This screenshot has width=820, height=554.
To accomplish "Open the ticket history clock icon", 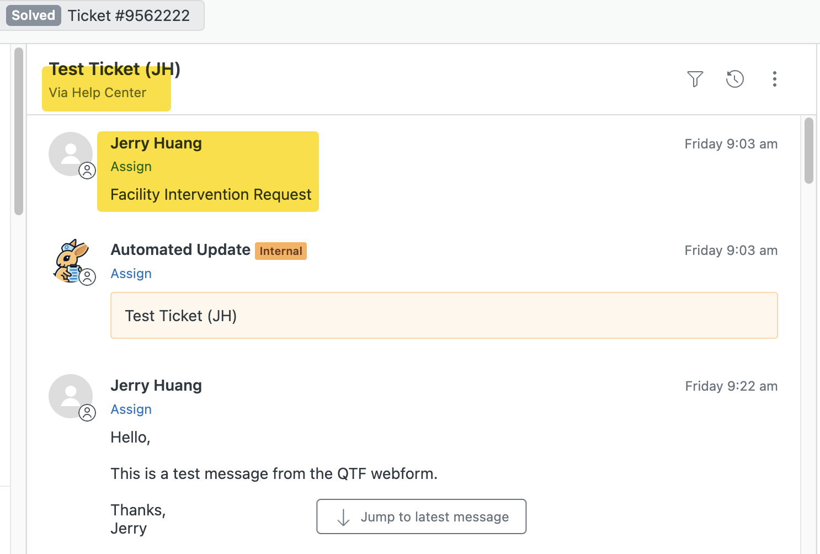I will point(734,79).
